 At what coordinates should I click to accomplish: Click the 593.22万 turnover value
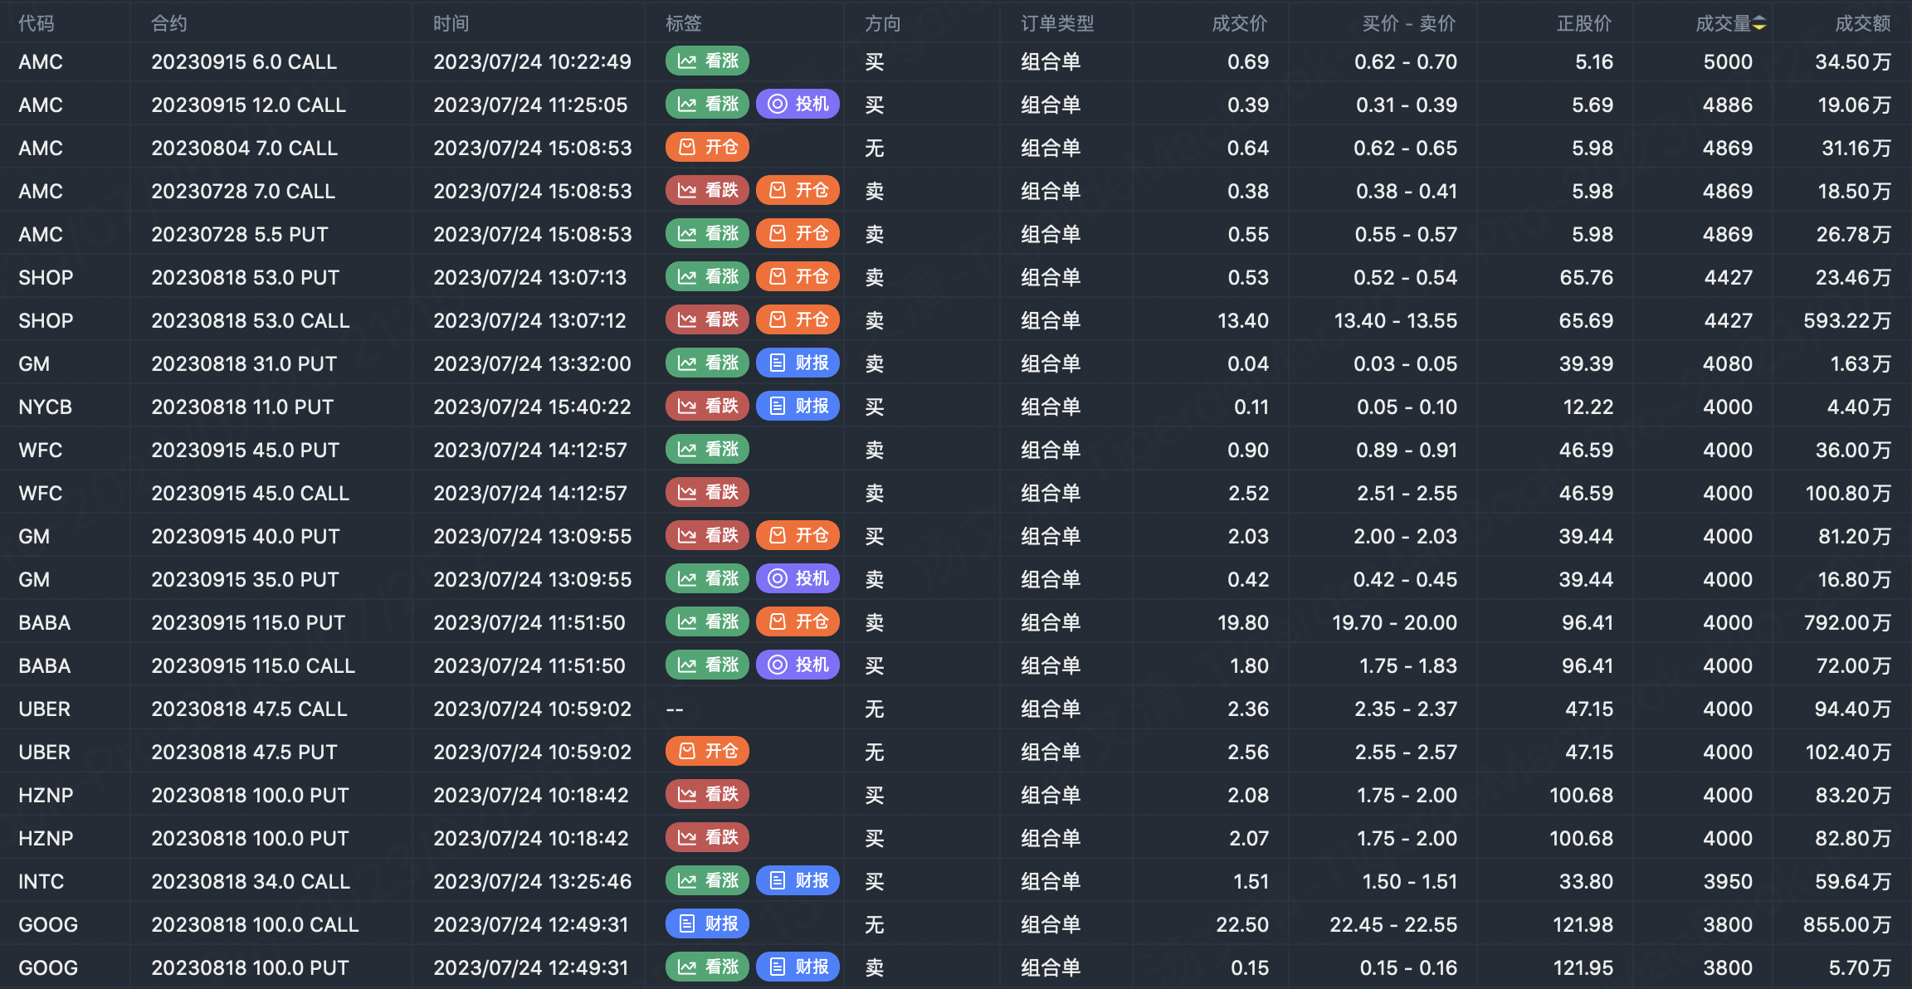[x=1847, y=320]
